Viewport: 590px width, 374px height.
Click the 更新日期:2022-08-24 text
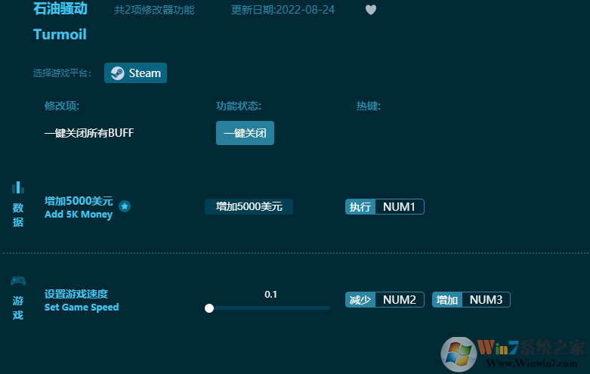[x=283, y=10]
